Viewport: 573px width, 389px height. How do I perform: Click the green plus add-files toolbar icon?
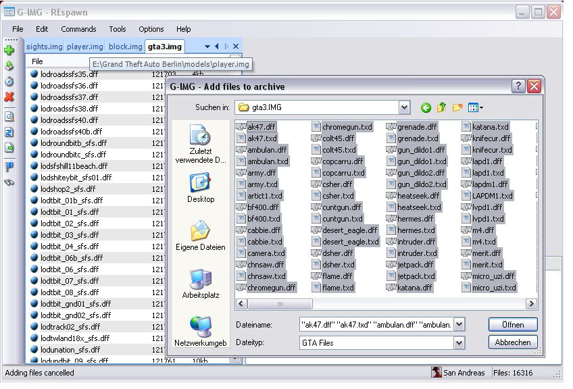[9, 50]
